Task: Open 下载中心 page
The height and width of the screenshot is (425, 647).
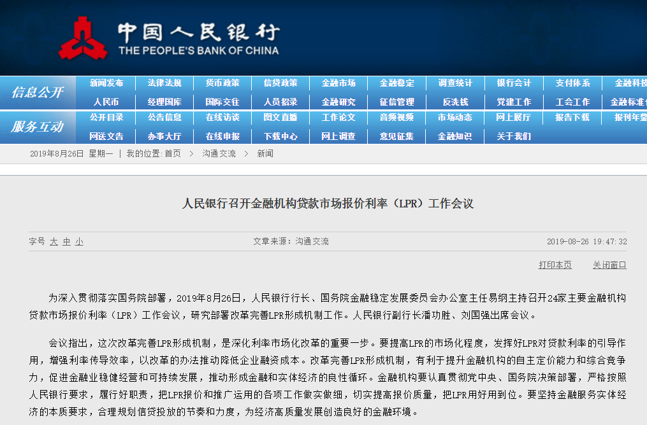Action: 280,136
